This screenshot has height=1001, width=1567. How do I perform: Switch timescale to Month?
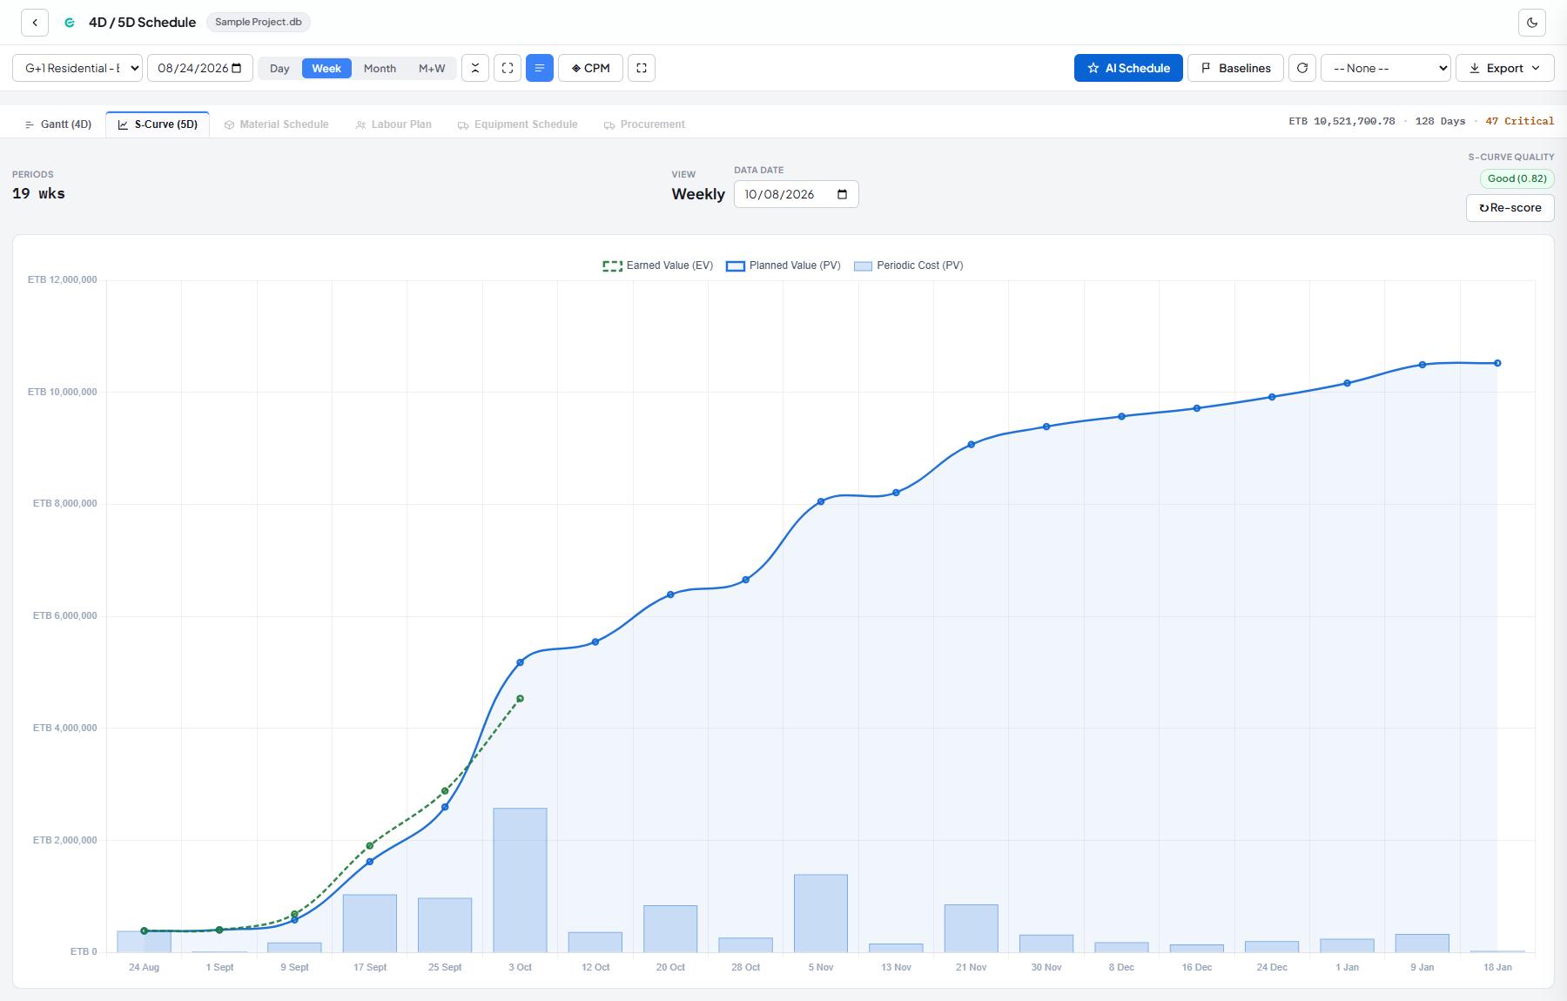[380, 69]
